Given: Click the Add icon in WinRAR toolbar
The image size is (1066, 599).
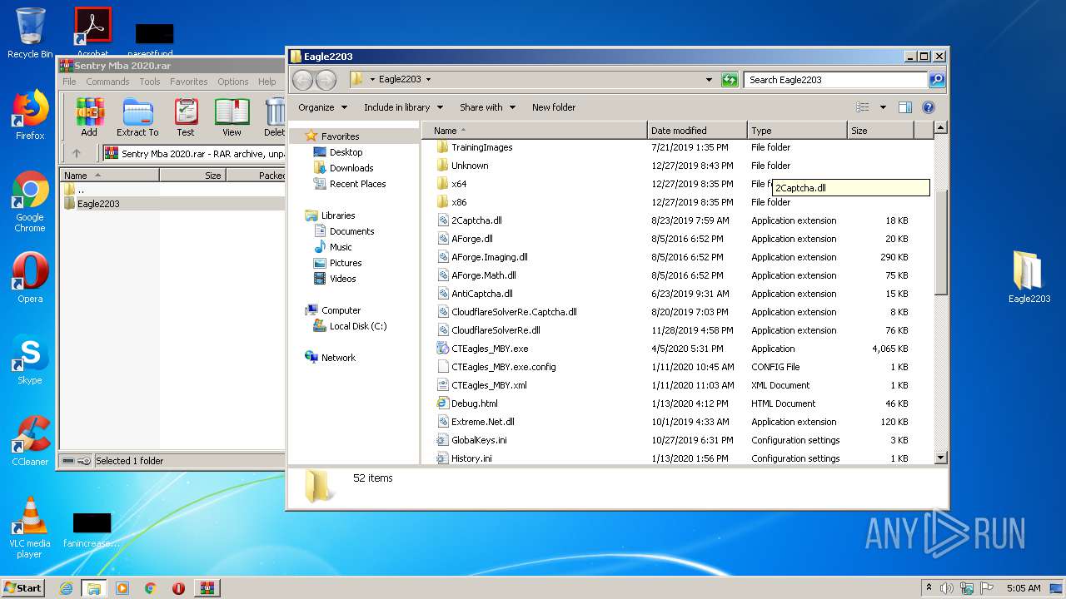Looking at the screenshot, I should 89,116.
